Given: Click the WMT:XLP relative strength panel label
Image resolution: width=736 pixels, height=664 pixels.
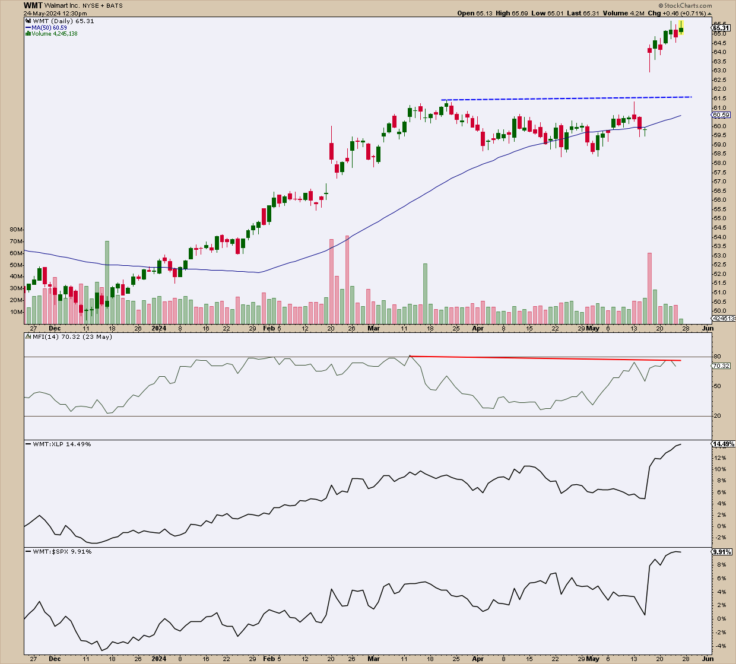Looking at the screenshot, I should tap(62, 444).
